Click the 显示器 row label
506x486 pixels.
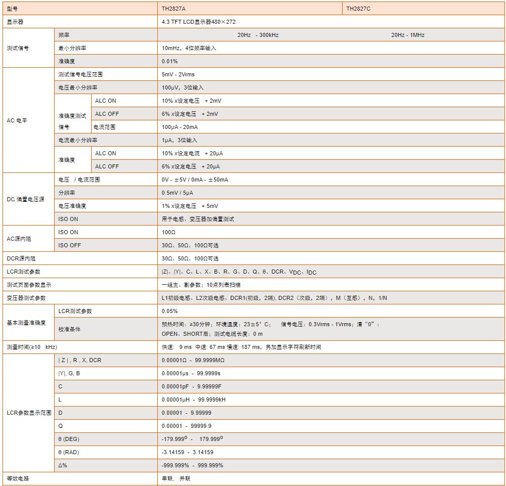15,22
